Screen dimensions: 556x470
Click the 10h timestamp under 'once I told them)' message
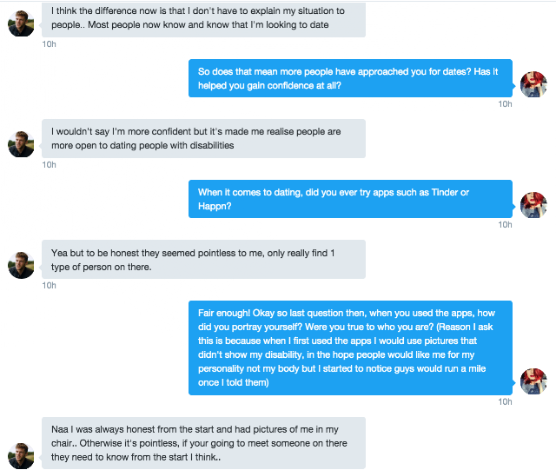[505, 401]
